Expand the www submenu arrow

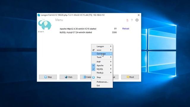(111, 50)
